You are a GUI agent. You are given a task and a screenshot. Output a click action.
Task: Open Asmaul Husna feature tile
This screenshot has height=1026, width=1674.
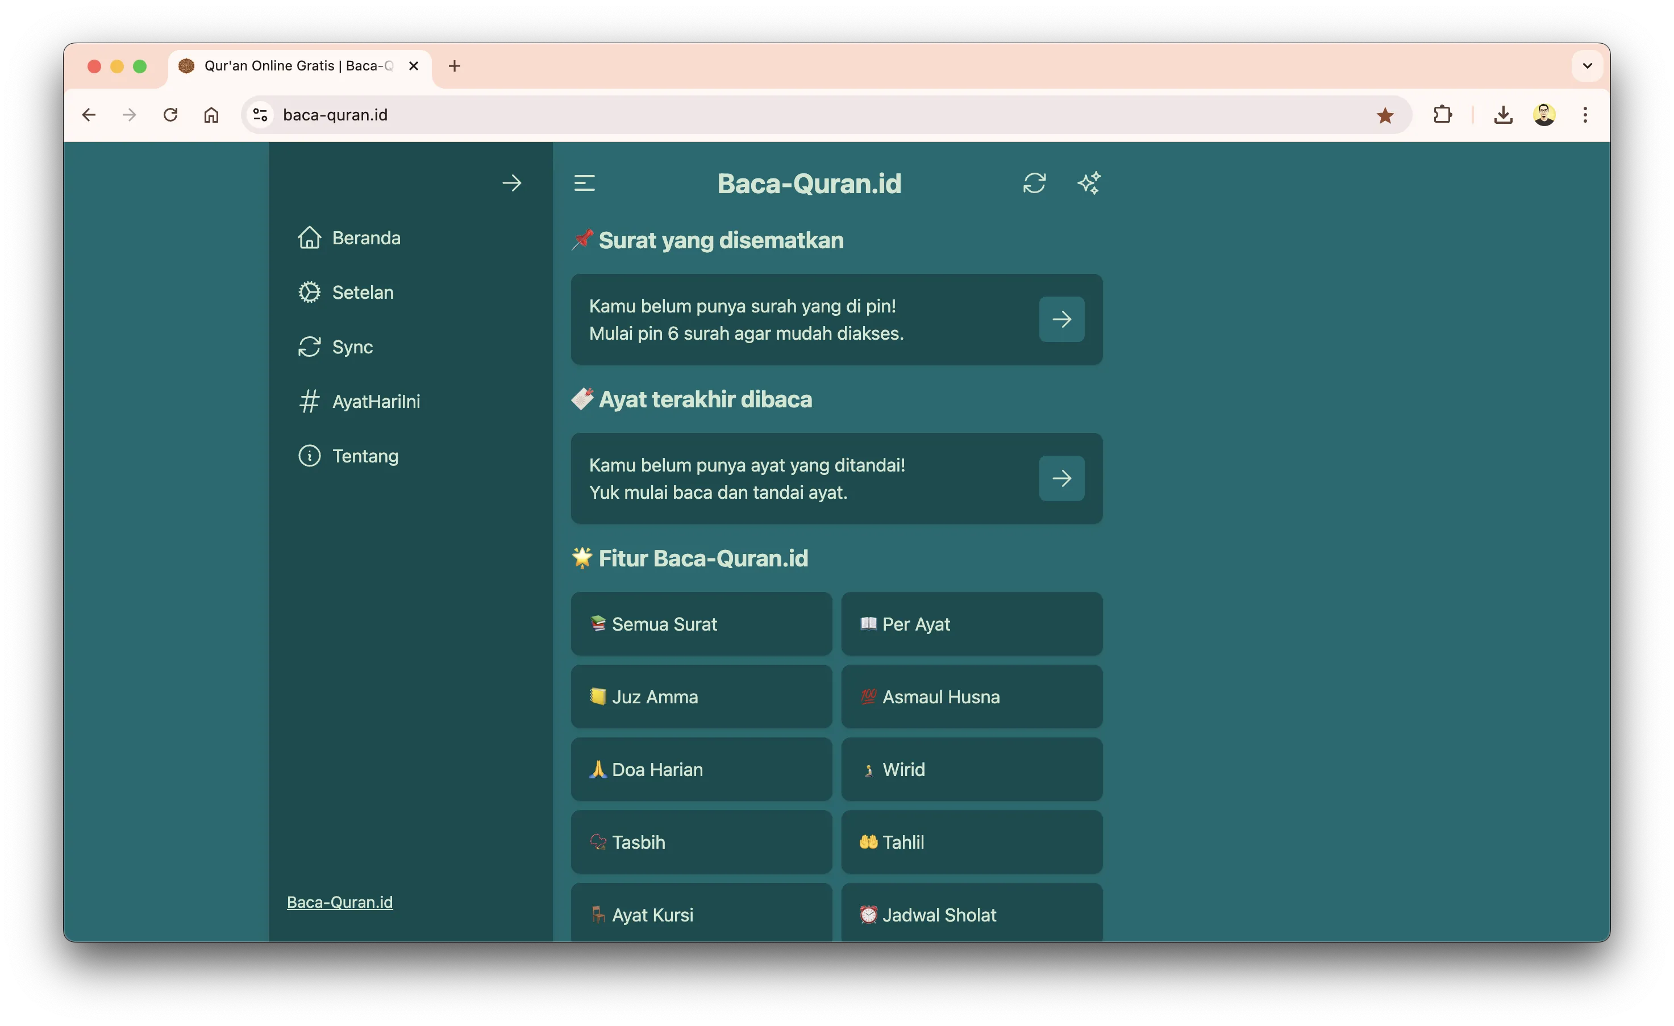pyautogui.click(x=972, y=696)
